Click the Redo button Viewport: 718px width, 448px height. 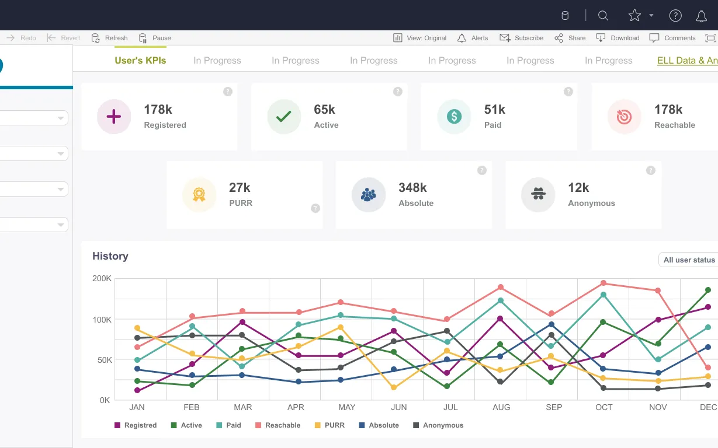click(x=21, y=38)
